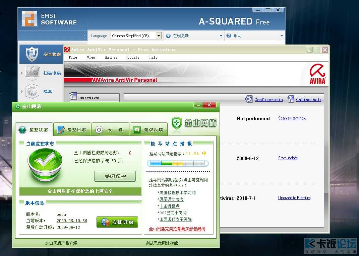Image resolution: width=359 pixels, height=256 pixels.
Task: Click the quarantine icon in A-Squared sidebar
Action: 32,91
